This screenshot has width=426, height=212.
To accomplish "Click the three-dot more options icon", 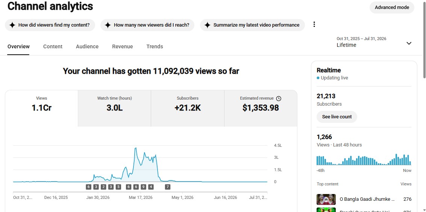I will click(x=314, y=24).
